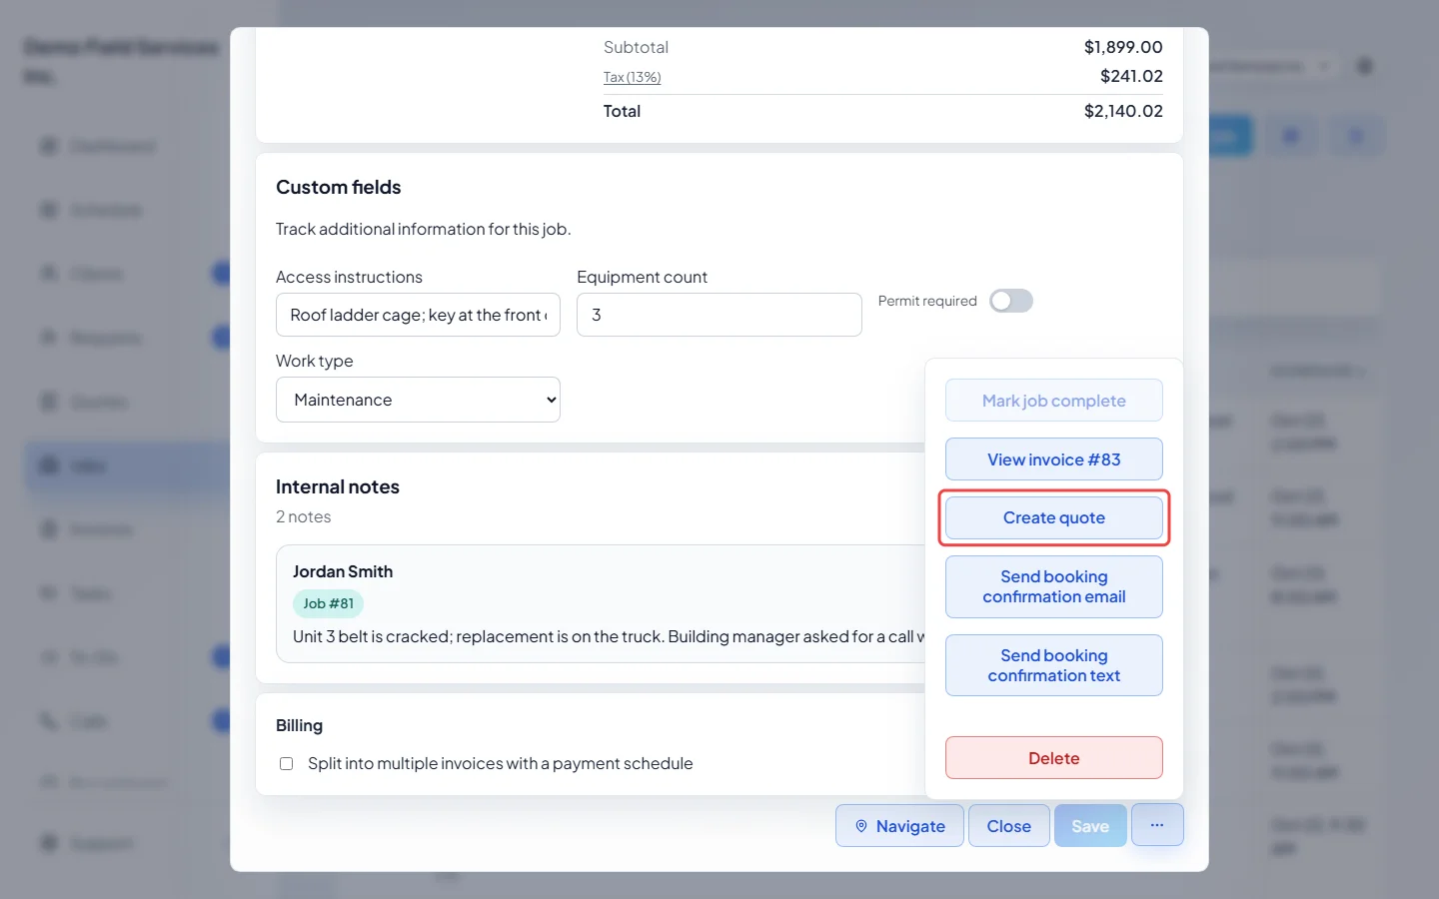Image resolution: width=1439 pixels, height=899 pixels.
Task: Click the subtotal amount $1,899.00
Action: (x=1123, y=47)
